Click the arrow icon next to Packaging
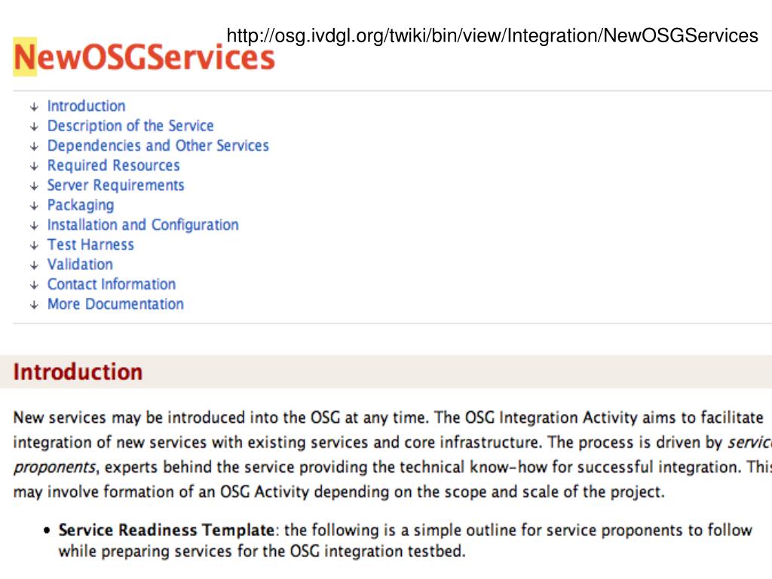 pos(34,206)
